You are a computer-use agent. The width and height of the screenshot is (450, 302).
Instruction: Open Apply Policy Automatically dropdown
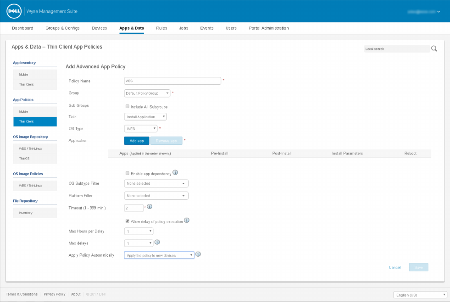tap(159, 255)
